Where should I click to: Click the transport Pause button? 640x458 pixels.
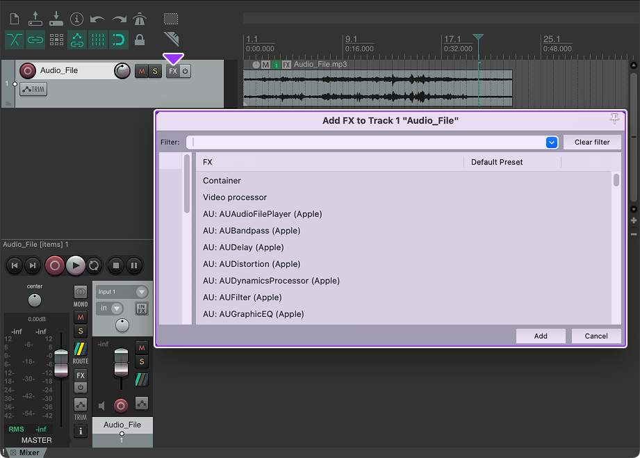coord(134,265)
